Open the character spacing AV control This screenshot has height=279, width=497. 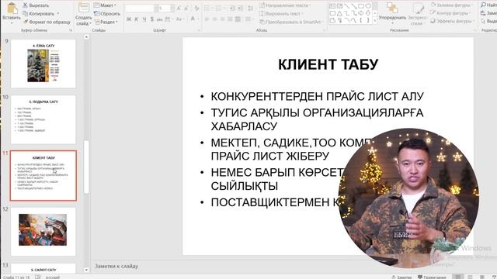169,19
